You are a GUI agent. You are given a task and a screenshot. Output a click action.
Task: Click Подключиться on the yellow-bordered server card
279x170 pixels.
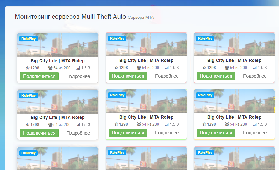tap(216, 133)
